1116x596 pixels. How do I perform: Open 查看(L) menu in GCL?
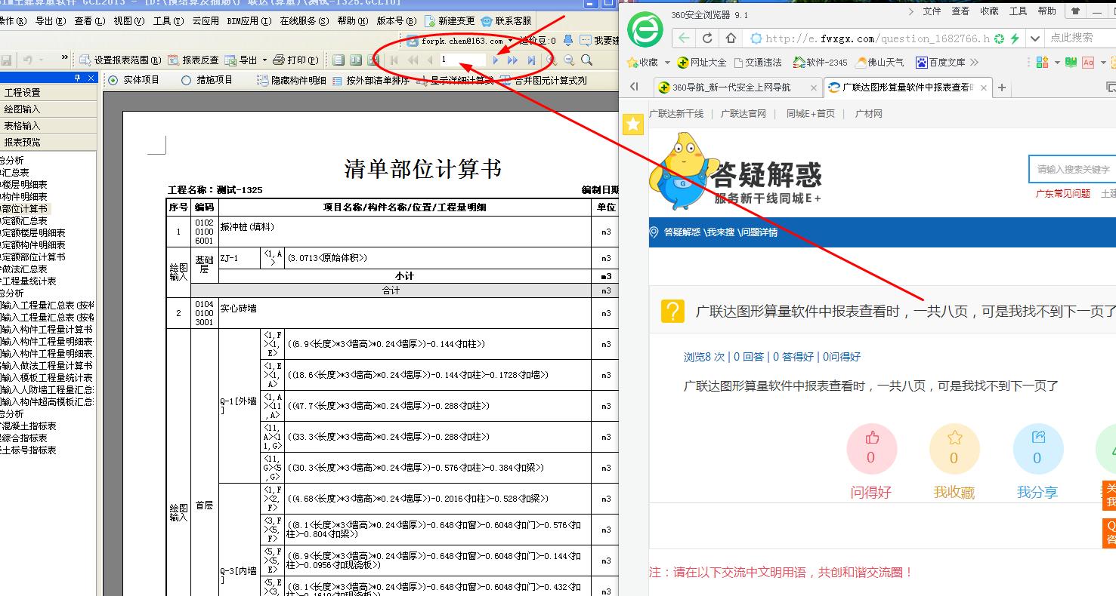pyautogui.click(x=88, y=21)
